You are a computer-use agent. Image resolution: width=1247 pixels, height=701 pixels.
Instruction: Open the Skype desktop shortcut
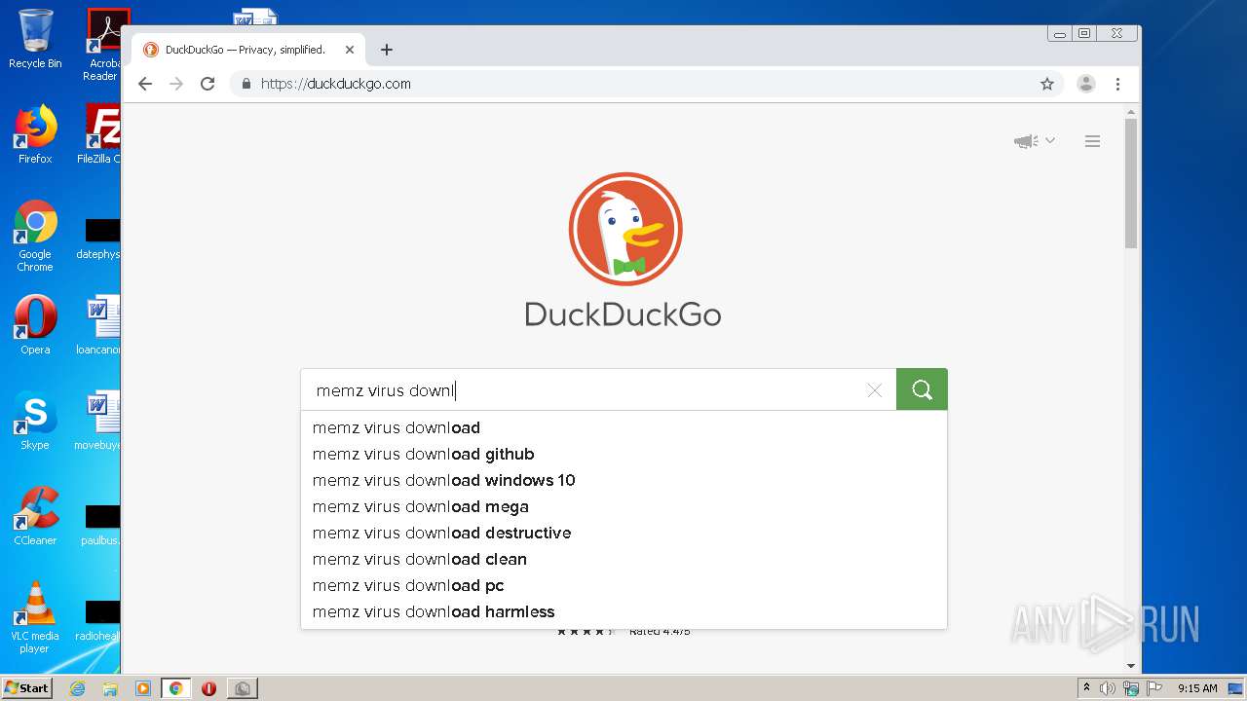[35, 421]
